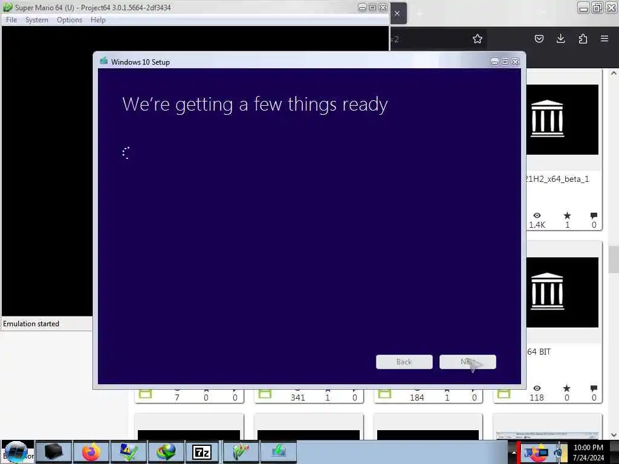The image size is (619, 464).
Task: Open Help menu in Project64
Action: [x=98, y=20]
